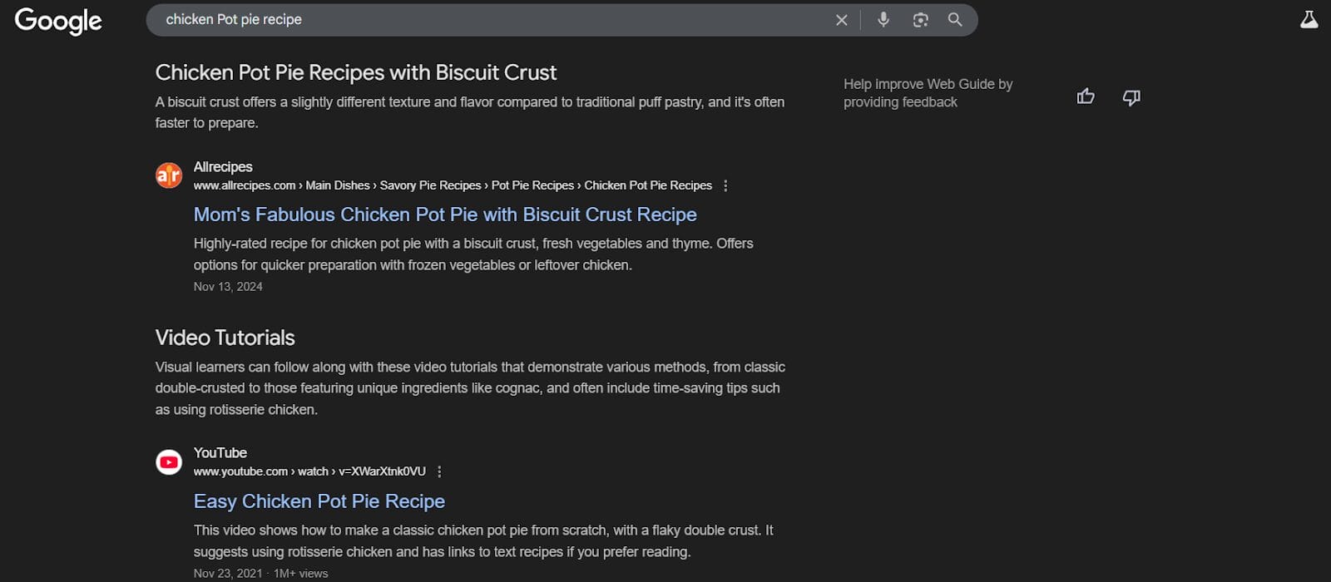
Task: Click the YouTube site name
Action: pos(220,453)
